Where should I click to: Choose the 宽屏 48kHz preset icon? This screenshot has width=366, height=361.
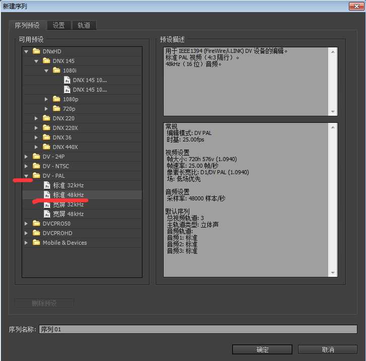[x=47, y=214]
